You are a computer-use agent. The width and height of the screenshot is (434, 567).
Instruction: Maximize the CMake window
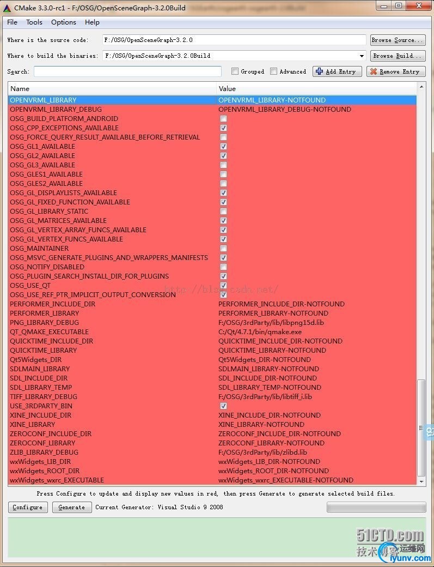399,6
